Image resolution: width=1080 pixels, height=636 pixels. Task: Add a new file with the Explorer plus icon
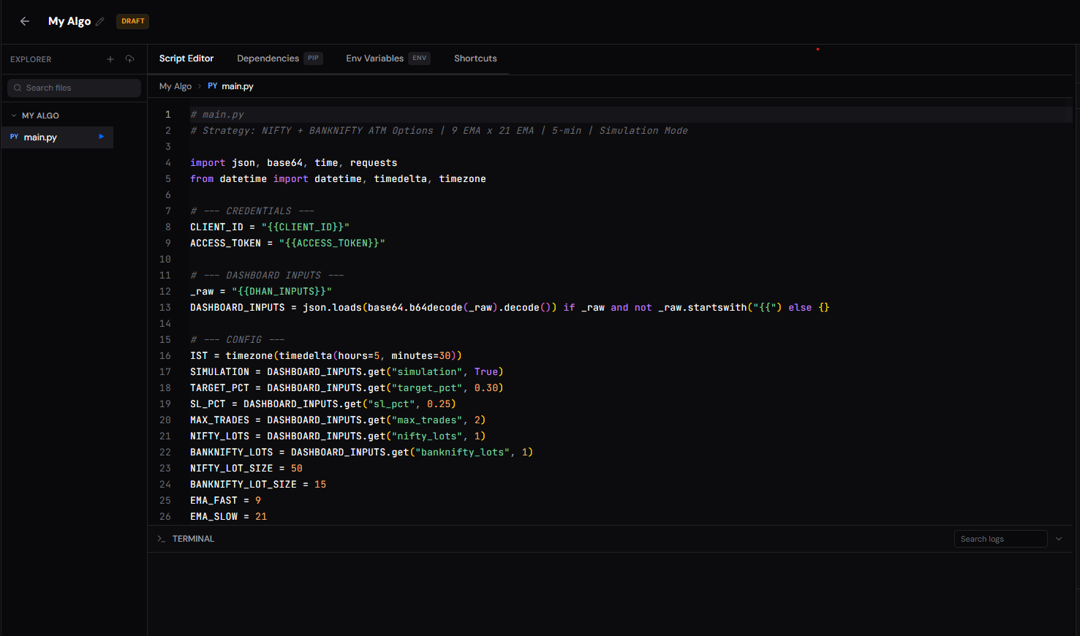coord(110,59)
